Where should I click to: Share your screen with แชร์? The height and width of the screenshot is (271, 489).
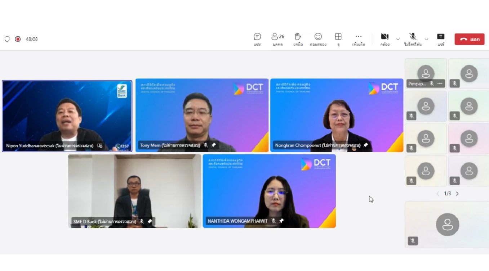click(x=441, y=39)
